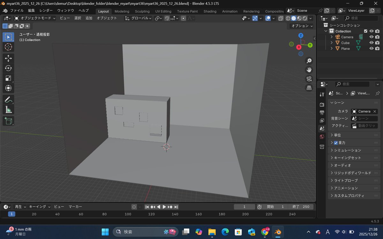Image resolution: width=383 pixels, height=239 pixels.
Task: Open the Render properties tab
Action: 322,105
